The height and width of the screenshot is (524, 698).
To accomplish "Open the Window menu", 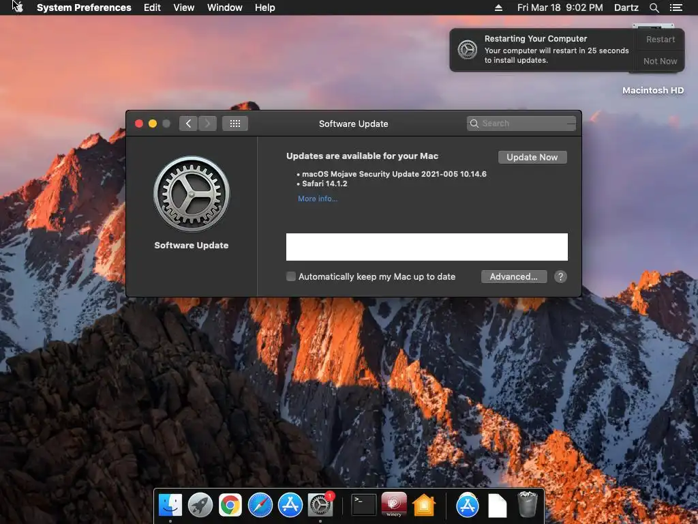I will click(224, 8).
